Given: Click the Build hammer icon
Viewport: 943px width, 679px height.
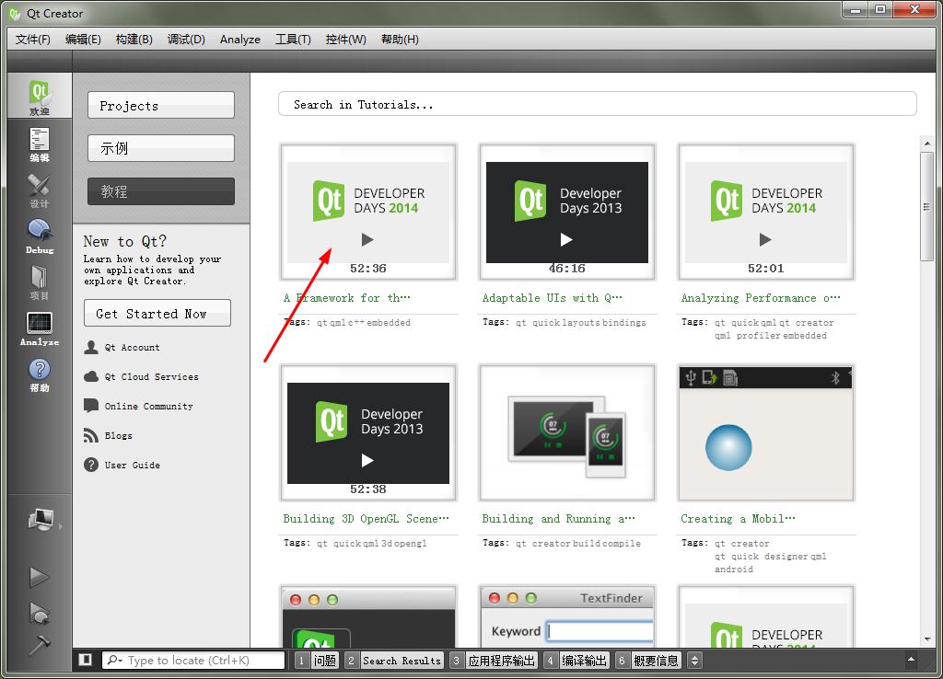Looking at the screenshot, I should (x=39, y=645).
